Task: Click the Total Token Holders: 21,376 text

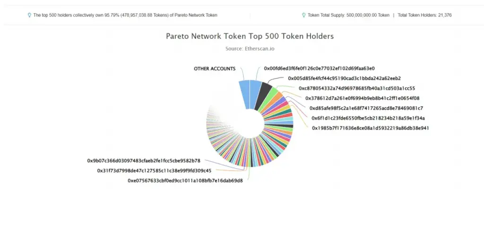Action: point(424,15)
